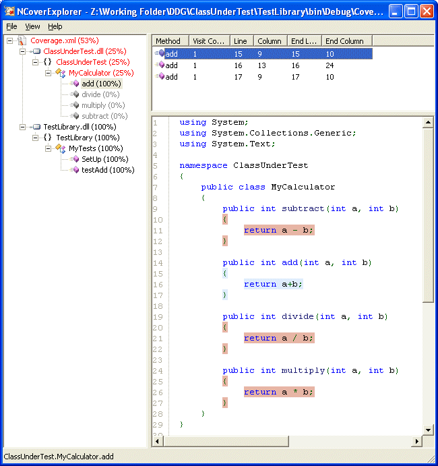This screenshot has height=466, width=438.
Task: Click the NCoverExplorer title bar app icon
Action: 9,11
